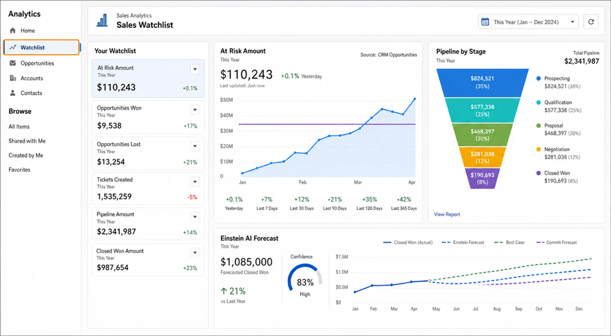This screenshot has width=611, height=336.
Task: Refresh the dashboard with the reload icon
Action: pos(591,22)
